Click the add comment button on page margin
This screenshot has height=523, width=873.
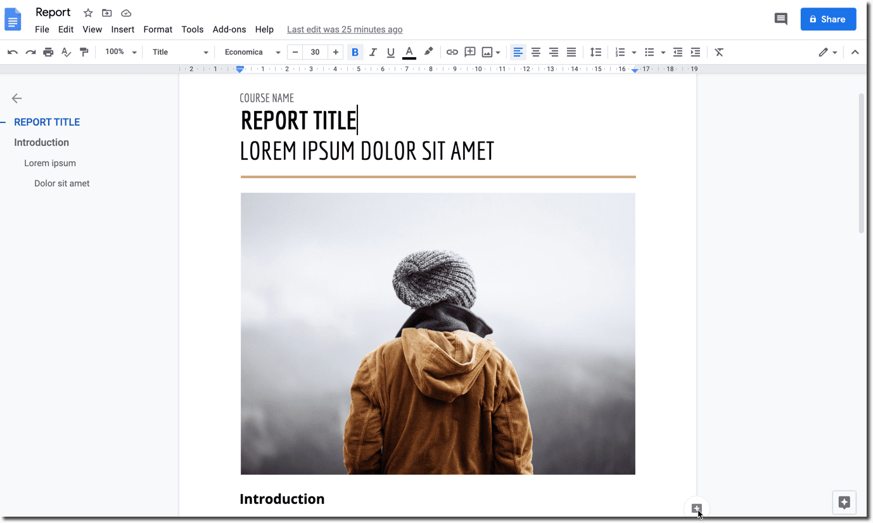click(x=697, y=508)
